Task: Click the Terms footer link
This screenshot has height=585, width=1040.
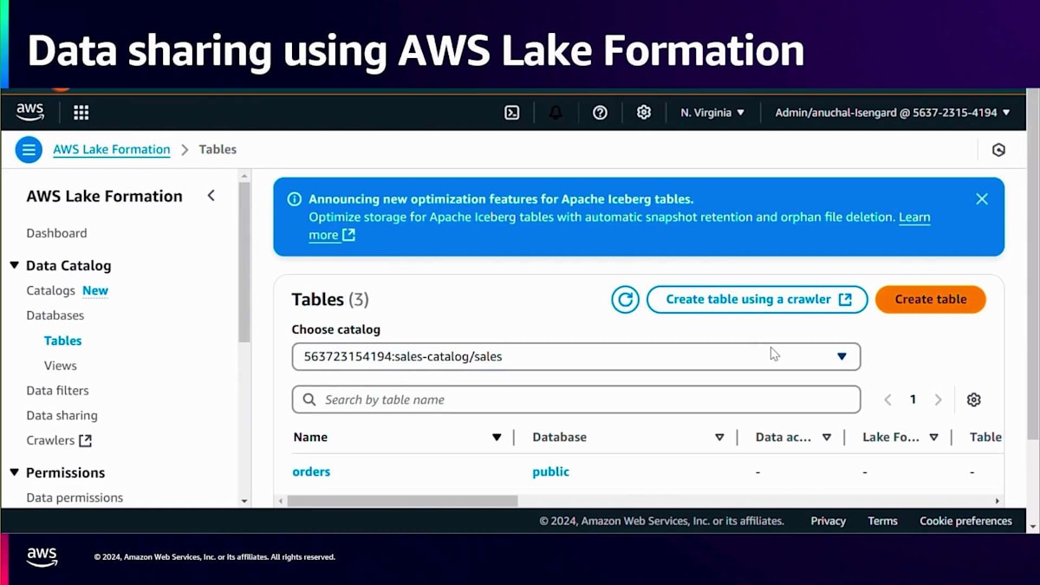Action: [882, 521]
